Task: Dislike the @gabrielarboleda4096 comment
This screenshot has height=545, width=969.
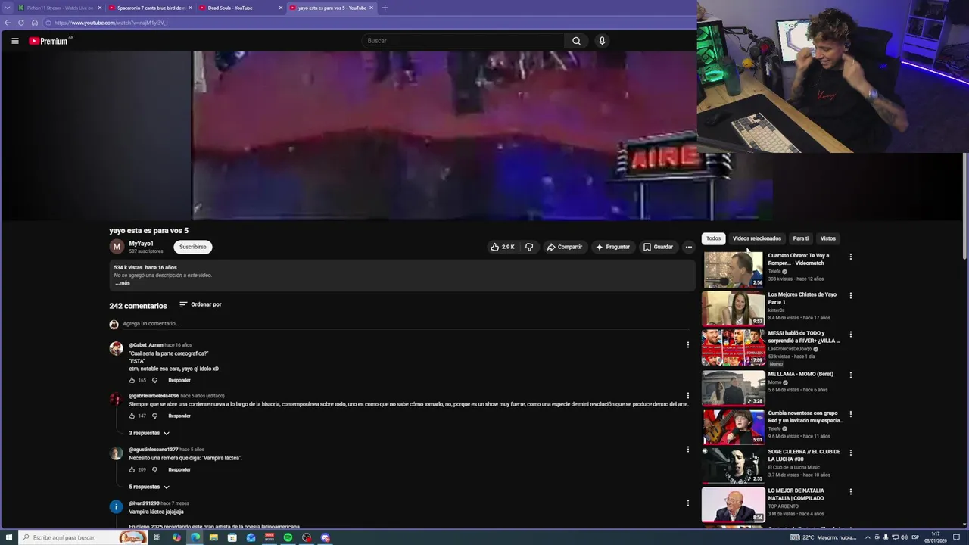Action: pyautogui.click(x=154, y=416)
